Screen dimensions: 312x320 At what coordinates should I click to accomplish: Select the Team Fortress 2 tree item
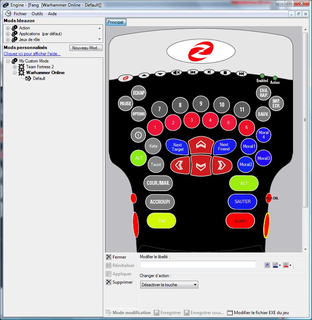(40, 67)
